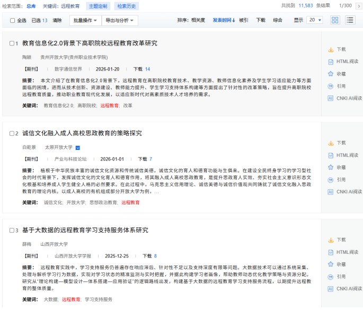Viewport: 363px width, 310px height.
Task: Click 引用 quote icon for first article
Action: [331, 86]
